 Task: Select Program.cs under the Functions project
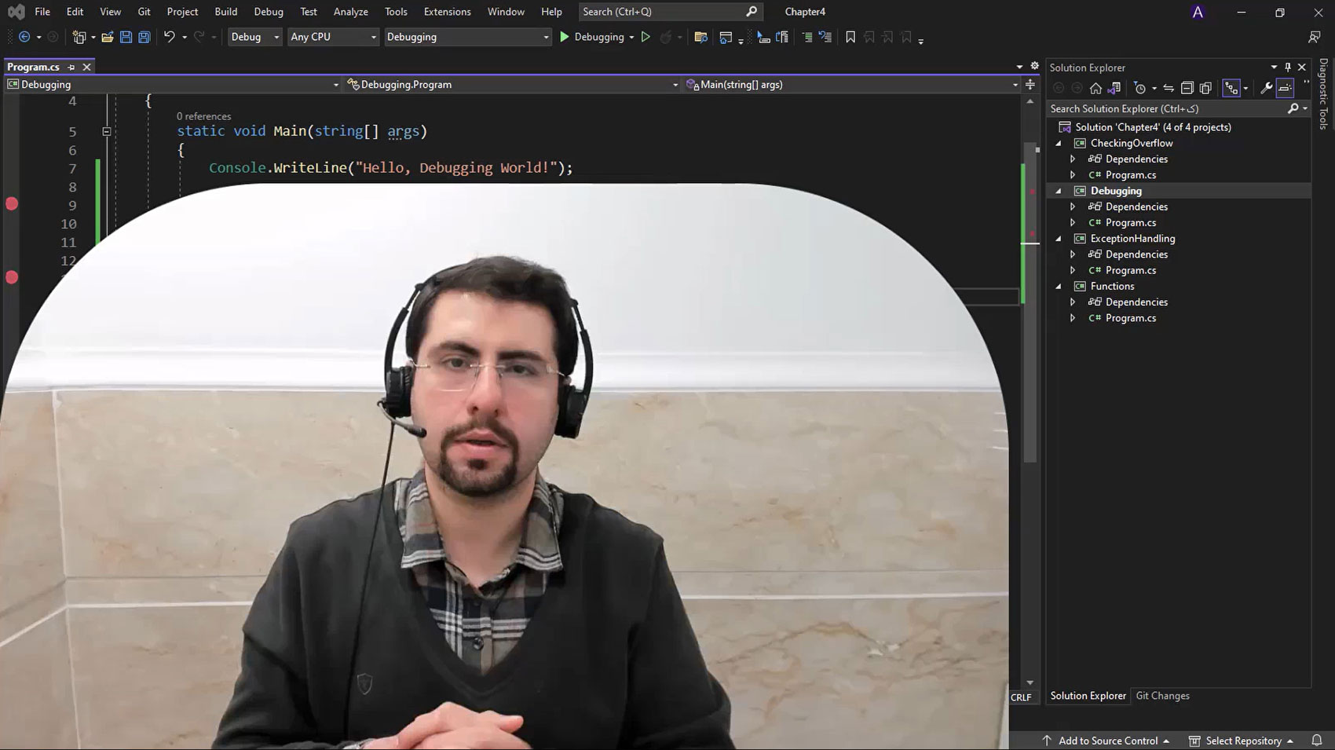click(1131, 318)
